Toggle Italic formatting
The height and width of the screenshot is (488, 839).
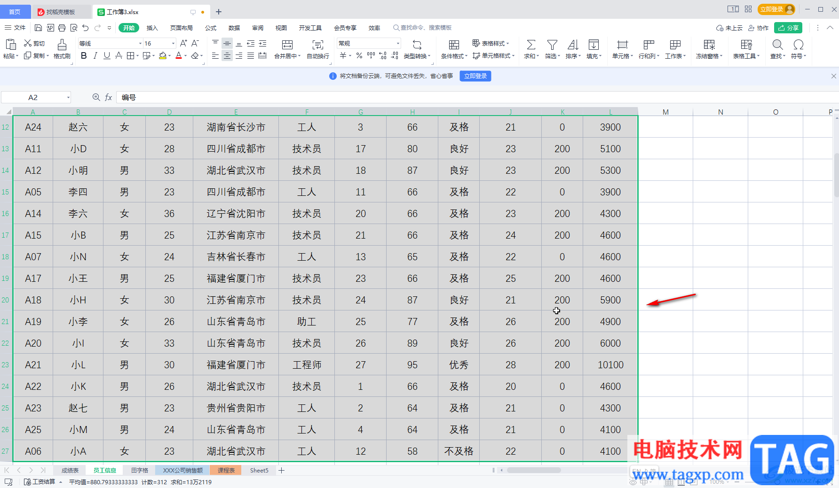coord(95,56)
